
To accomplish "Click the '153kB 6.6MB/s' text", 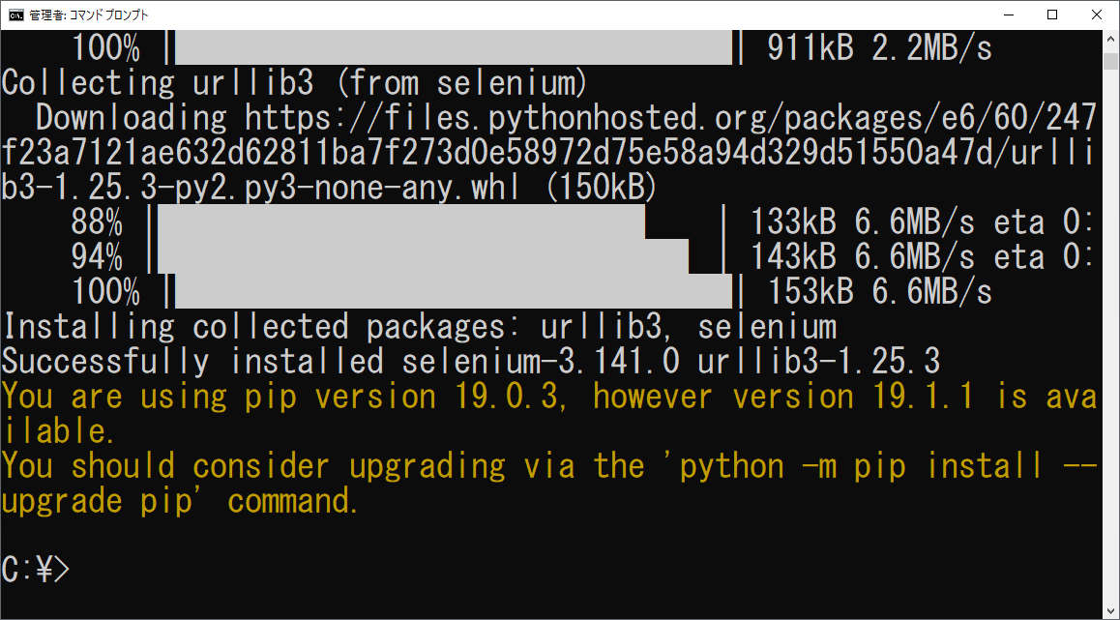I will click(x=880, y=292).
